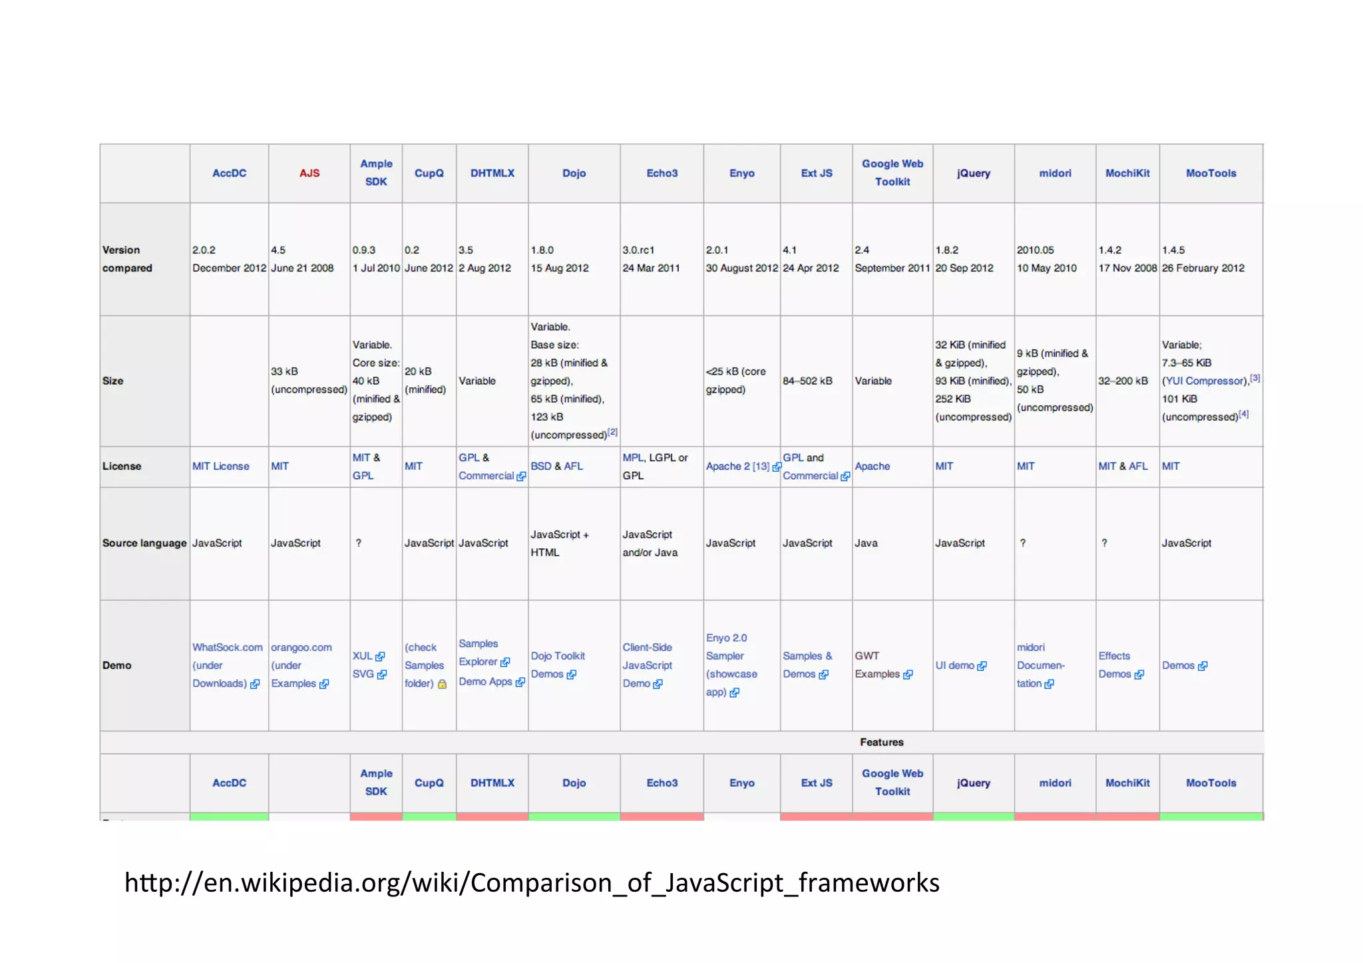Click AccDC in the lower Features header
Screen dimensions: 1363x963
tap(229, 783)
